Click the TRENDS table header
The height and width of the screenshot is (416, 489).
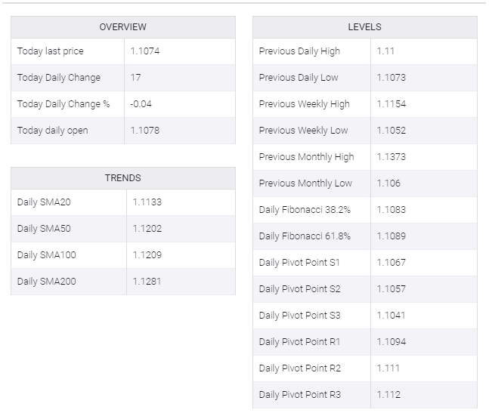(x=123, y=178)
